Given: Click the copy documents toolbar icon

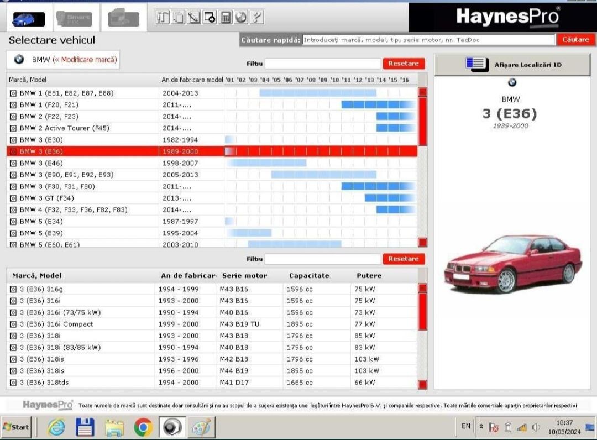Looking at the screenshot, I should pyautogui.click(x=178, y=18).
